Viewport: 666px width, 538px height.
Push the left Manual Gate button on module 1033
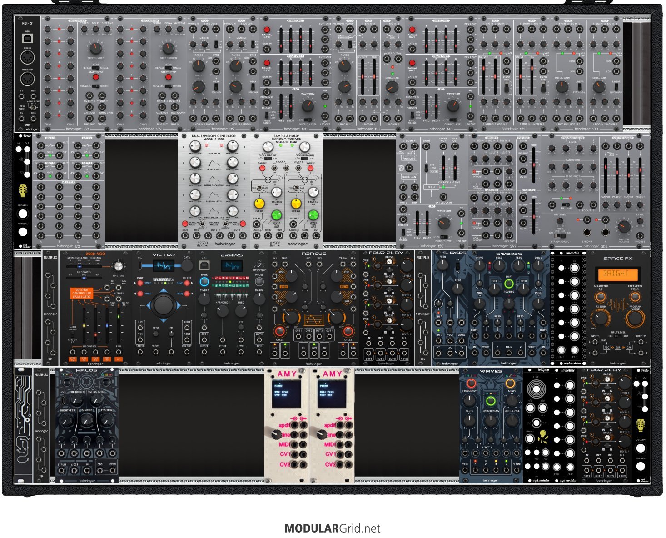click(x=184, y=224)
